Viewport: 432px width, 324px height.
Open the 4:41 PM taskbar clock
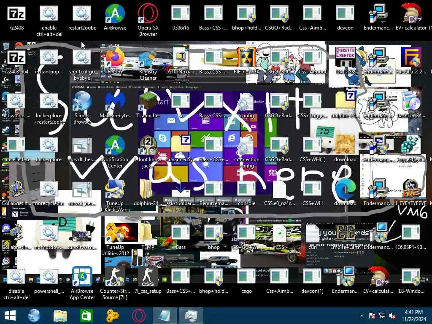pos(413,316)
